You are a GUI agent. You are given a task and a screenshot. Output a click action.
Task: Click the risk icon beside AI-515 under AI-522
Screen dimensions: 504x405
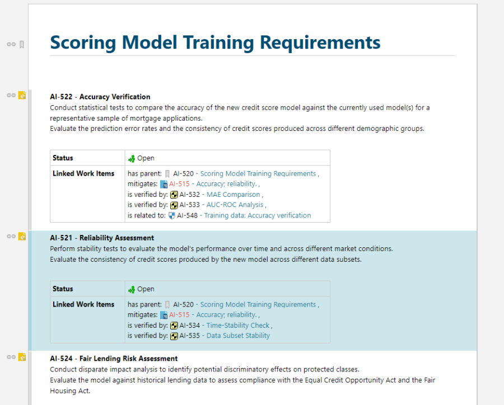click(164, 184)
